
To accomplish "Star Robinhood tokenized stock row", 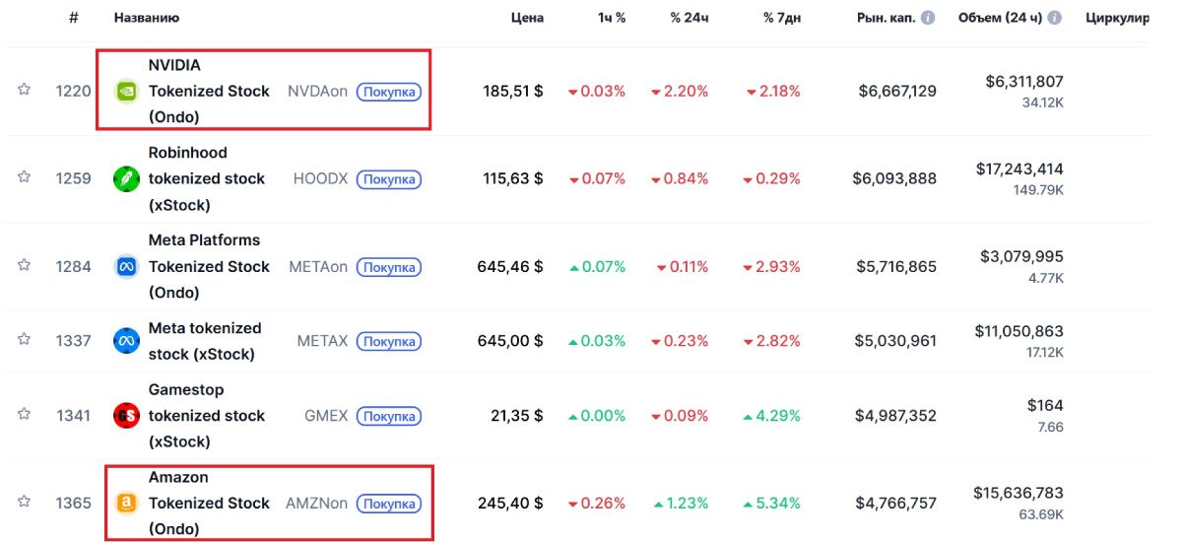I will click(x=24, y=177).
